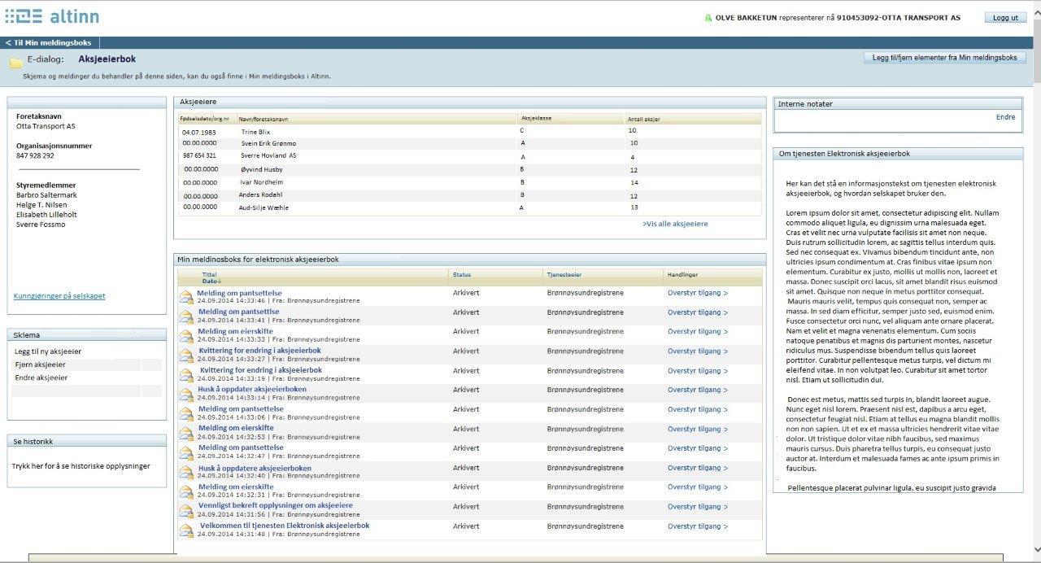Image resolution: width=1041 pixels, height=563 pixels.
Task: Click envelope icon for Vennligst bekreft opplysninger message
Action: (186, 510)
